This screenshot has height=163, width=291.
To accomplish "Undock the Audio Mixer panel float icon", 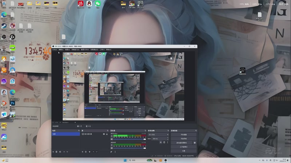I will (145, 131).
